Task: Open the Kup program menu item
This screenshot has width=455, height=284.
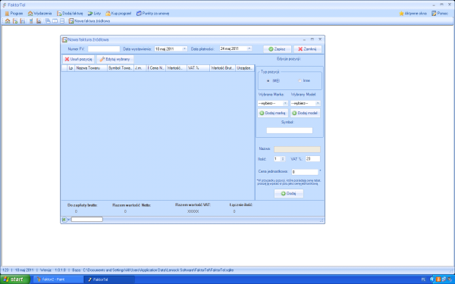Action: (118, 14)
